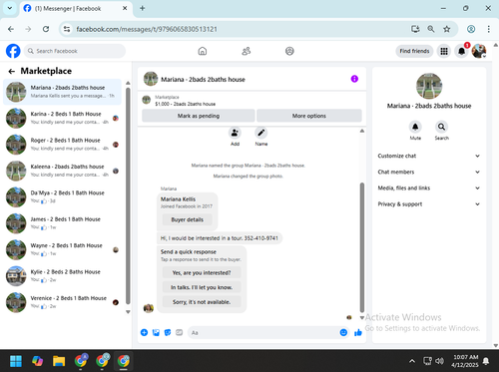Send quick response 'Sorry, it's not available.'

click(202, 302)
